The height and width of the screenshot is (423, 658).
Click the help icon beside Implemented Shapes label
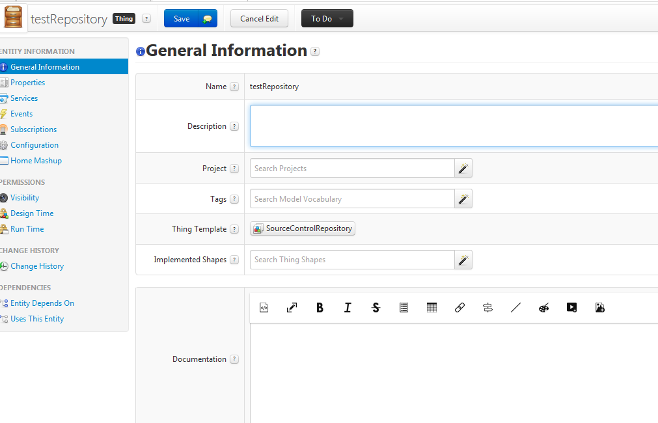coord(234,260)
